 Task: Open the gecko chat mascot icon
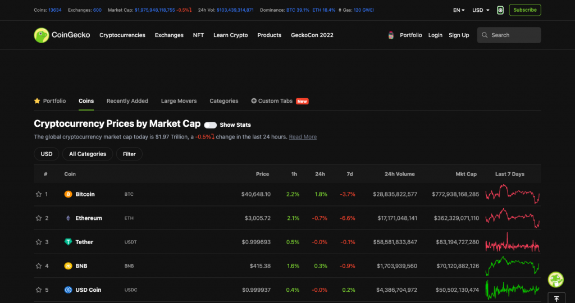555,279
